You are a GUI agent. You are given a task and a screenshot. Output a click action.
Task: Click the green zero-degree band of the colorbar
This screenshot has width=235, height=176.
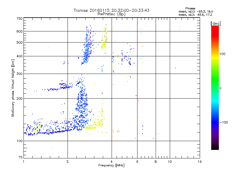coord(215,88)
